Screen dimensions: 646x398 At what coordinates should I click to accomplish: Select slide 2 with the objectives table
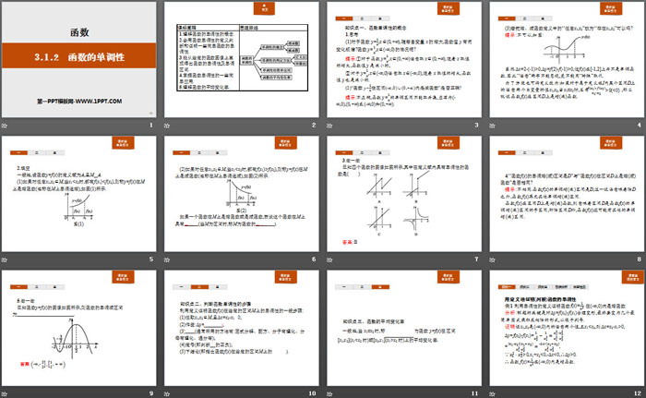240,59
